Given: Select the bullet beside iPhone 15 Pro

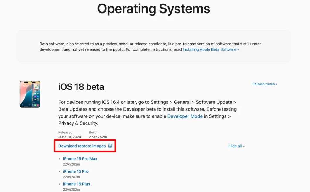Looking at the screenshot, I should tap(60, 171).
